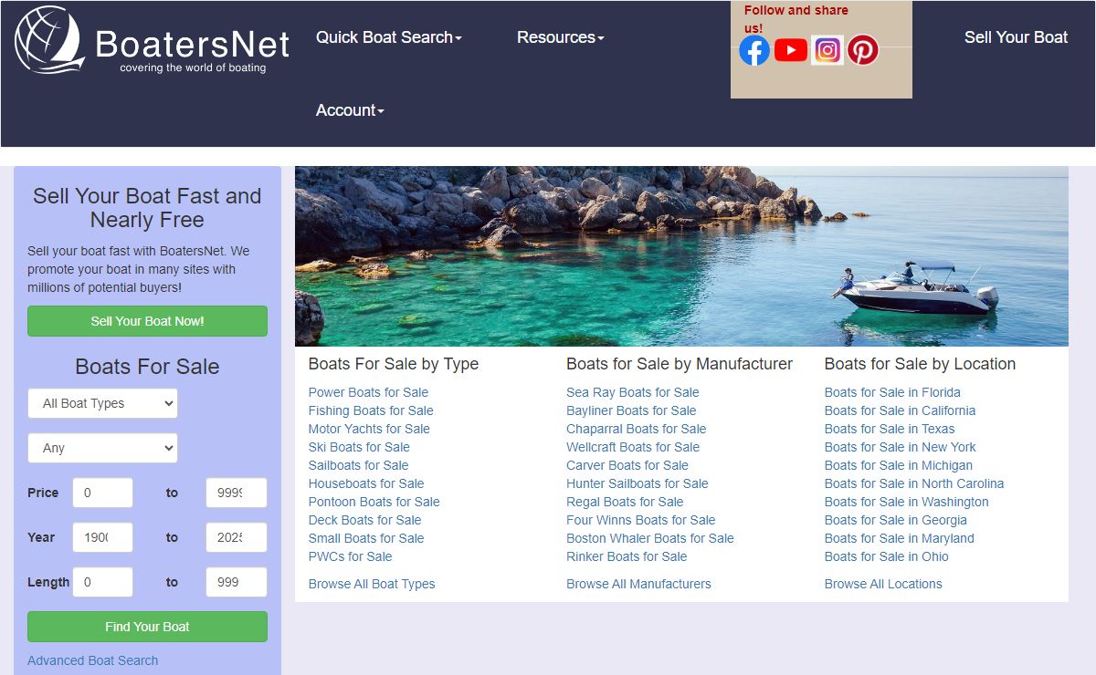The height and width of the screenshot is (675, 1096).
Task: Open Bayliner Boats for Sale
Action: pyautogui.click(x=631, y=410)
